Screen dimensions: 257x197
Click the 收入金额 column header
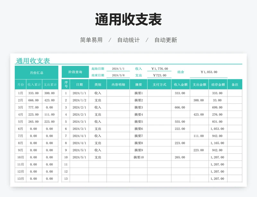tap(181, 85)
